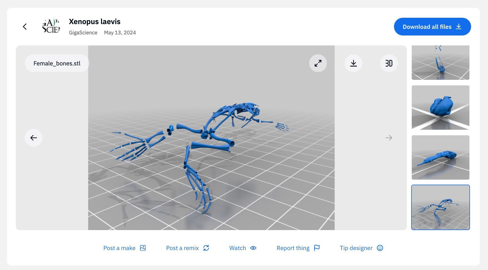Click Report thing link
Screen dimensions: 488x270
(298, 248)
